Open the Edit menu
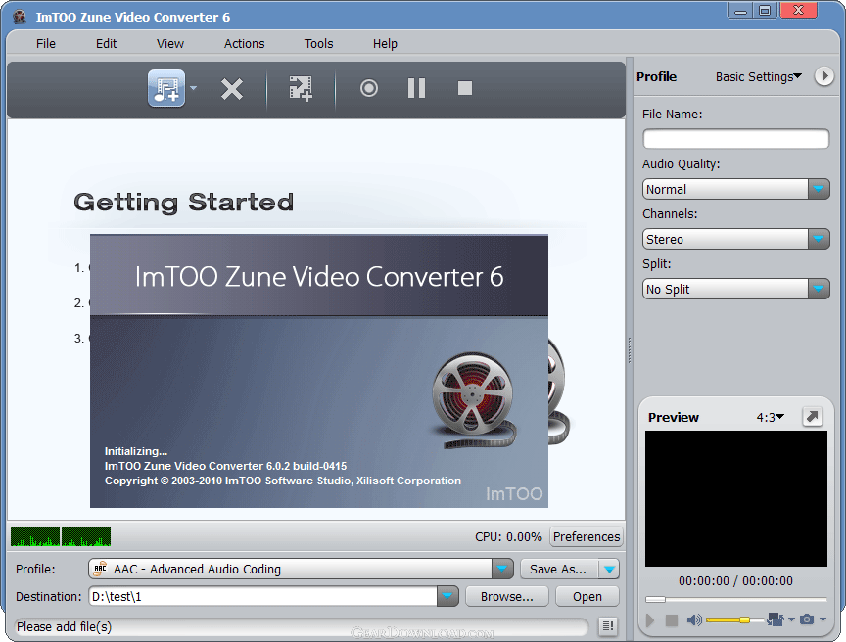846x642 pixels. click(x=107, y=44)
